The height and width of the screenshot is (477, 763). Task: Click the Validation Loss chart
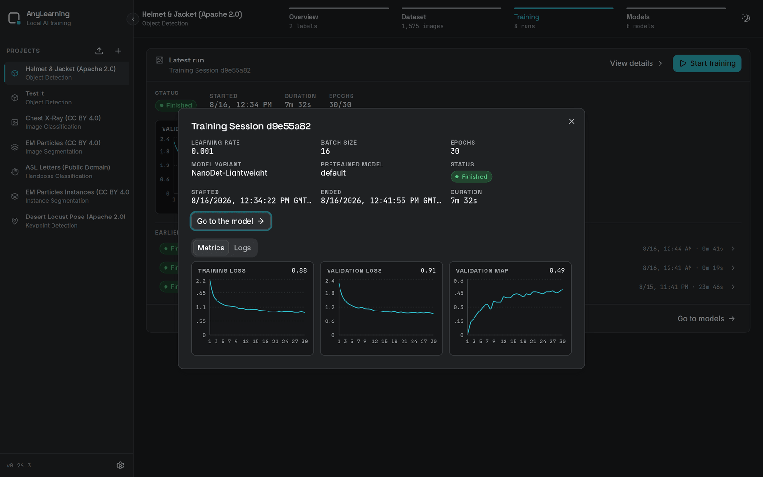[381, 309]
